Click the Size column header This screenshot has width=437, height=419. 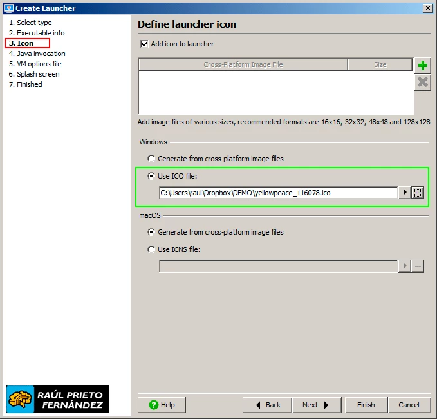[380, 64]
